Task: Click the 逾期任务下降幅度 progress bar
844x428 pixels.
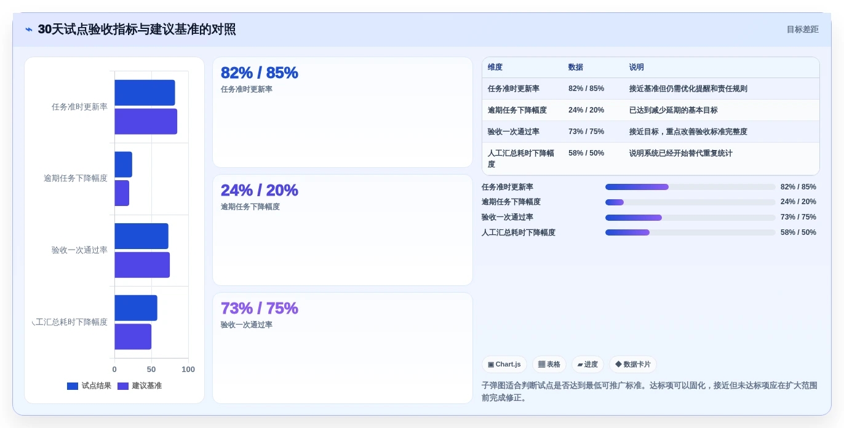Action: click(x=690, y=202)
